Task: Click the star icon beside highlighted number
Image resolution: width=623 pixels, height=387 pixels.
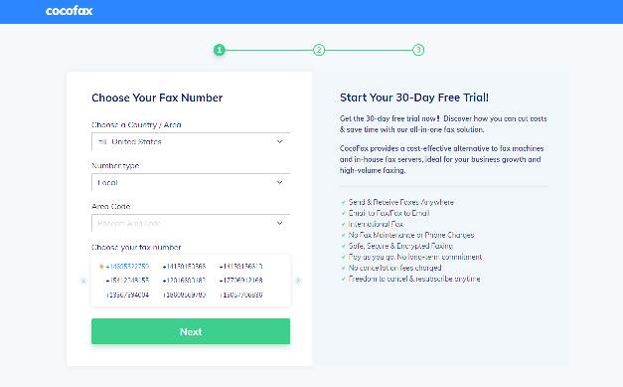Action: pyautogui.click(x=101, y=266)
